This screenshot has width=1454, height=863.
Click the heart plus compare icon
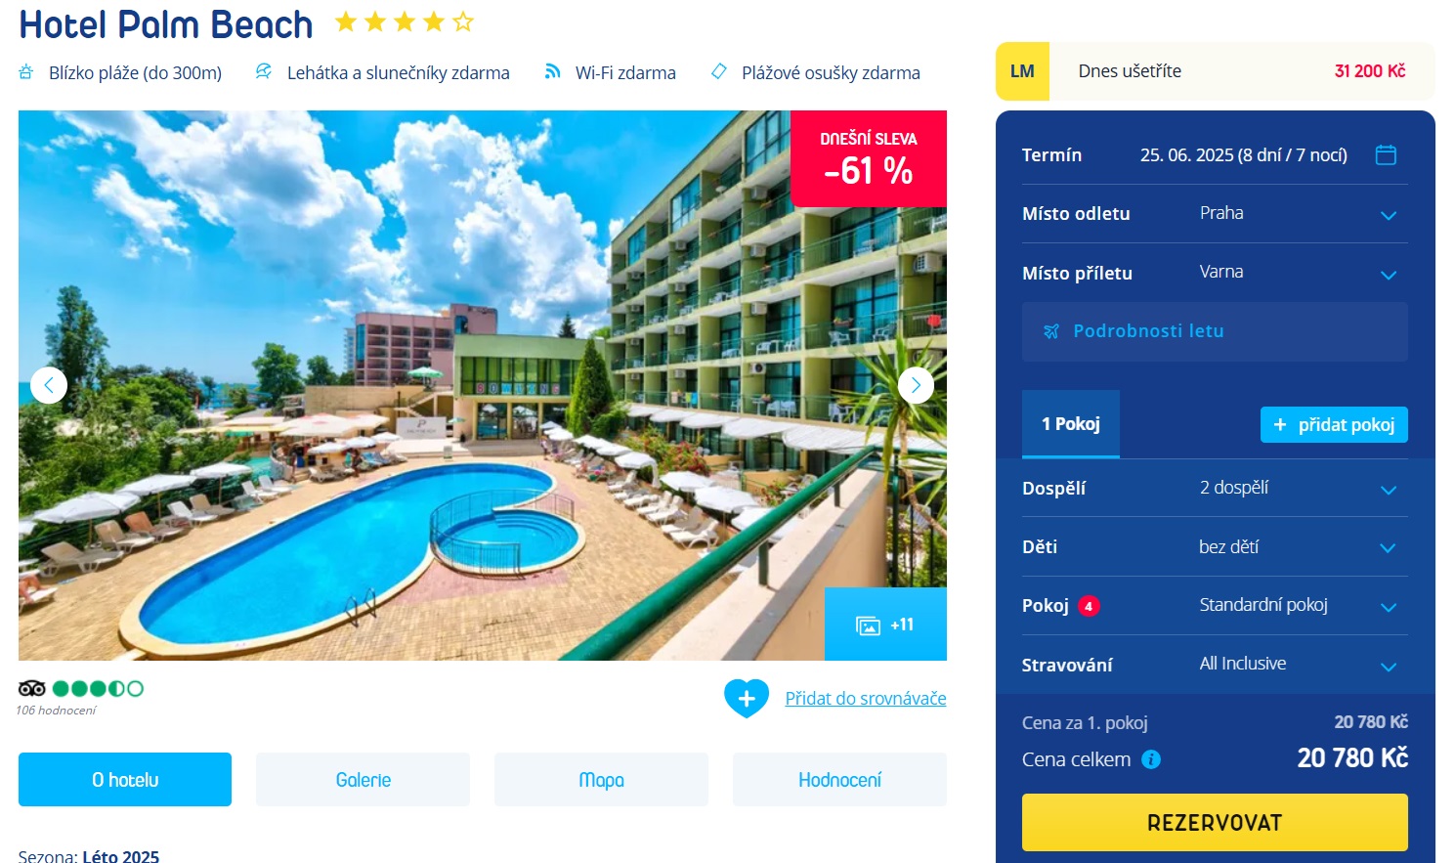tap(747, 698)
